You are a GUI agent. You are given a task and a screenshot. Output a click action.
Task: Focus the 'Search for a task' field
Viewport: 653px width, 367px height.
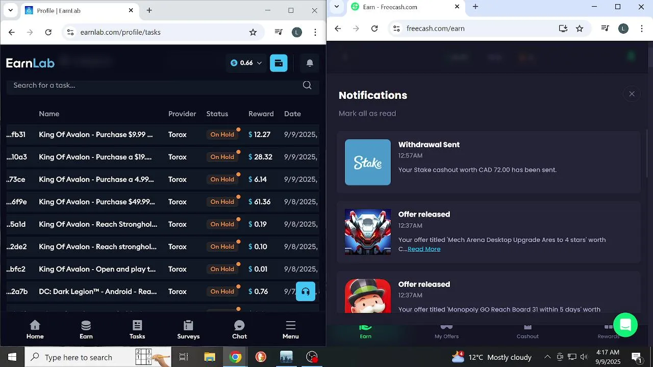(x=163, y=85)
